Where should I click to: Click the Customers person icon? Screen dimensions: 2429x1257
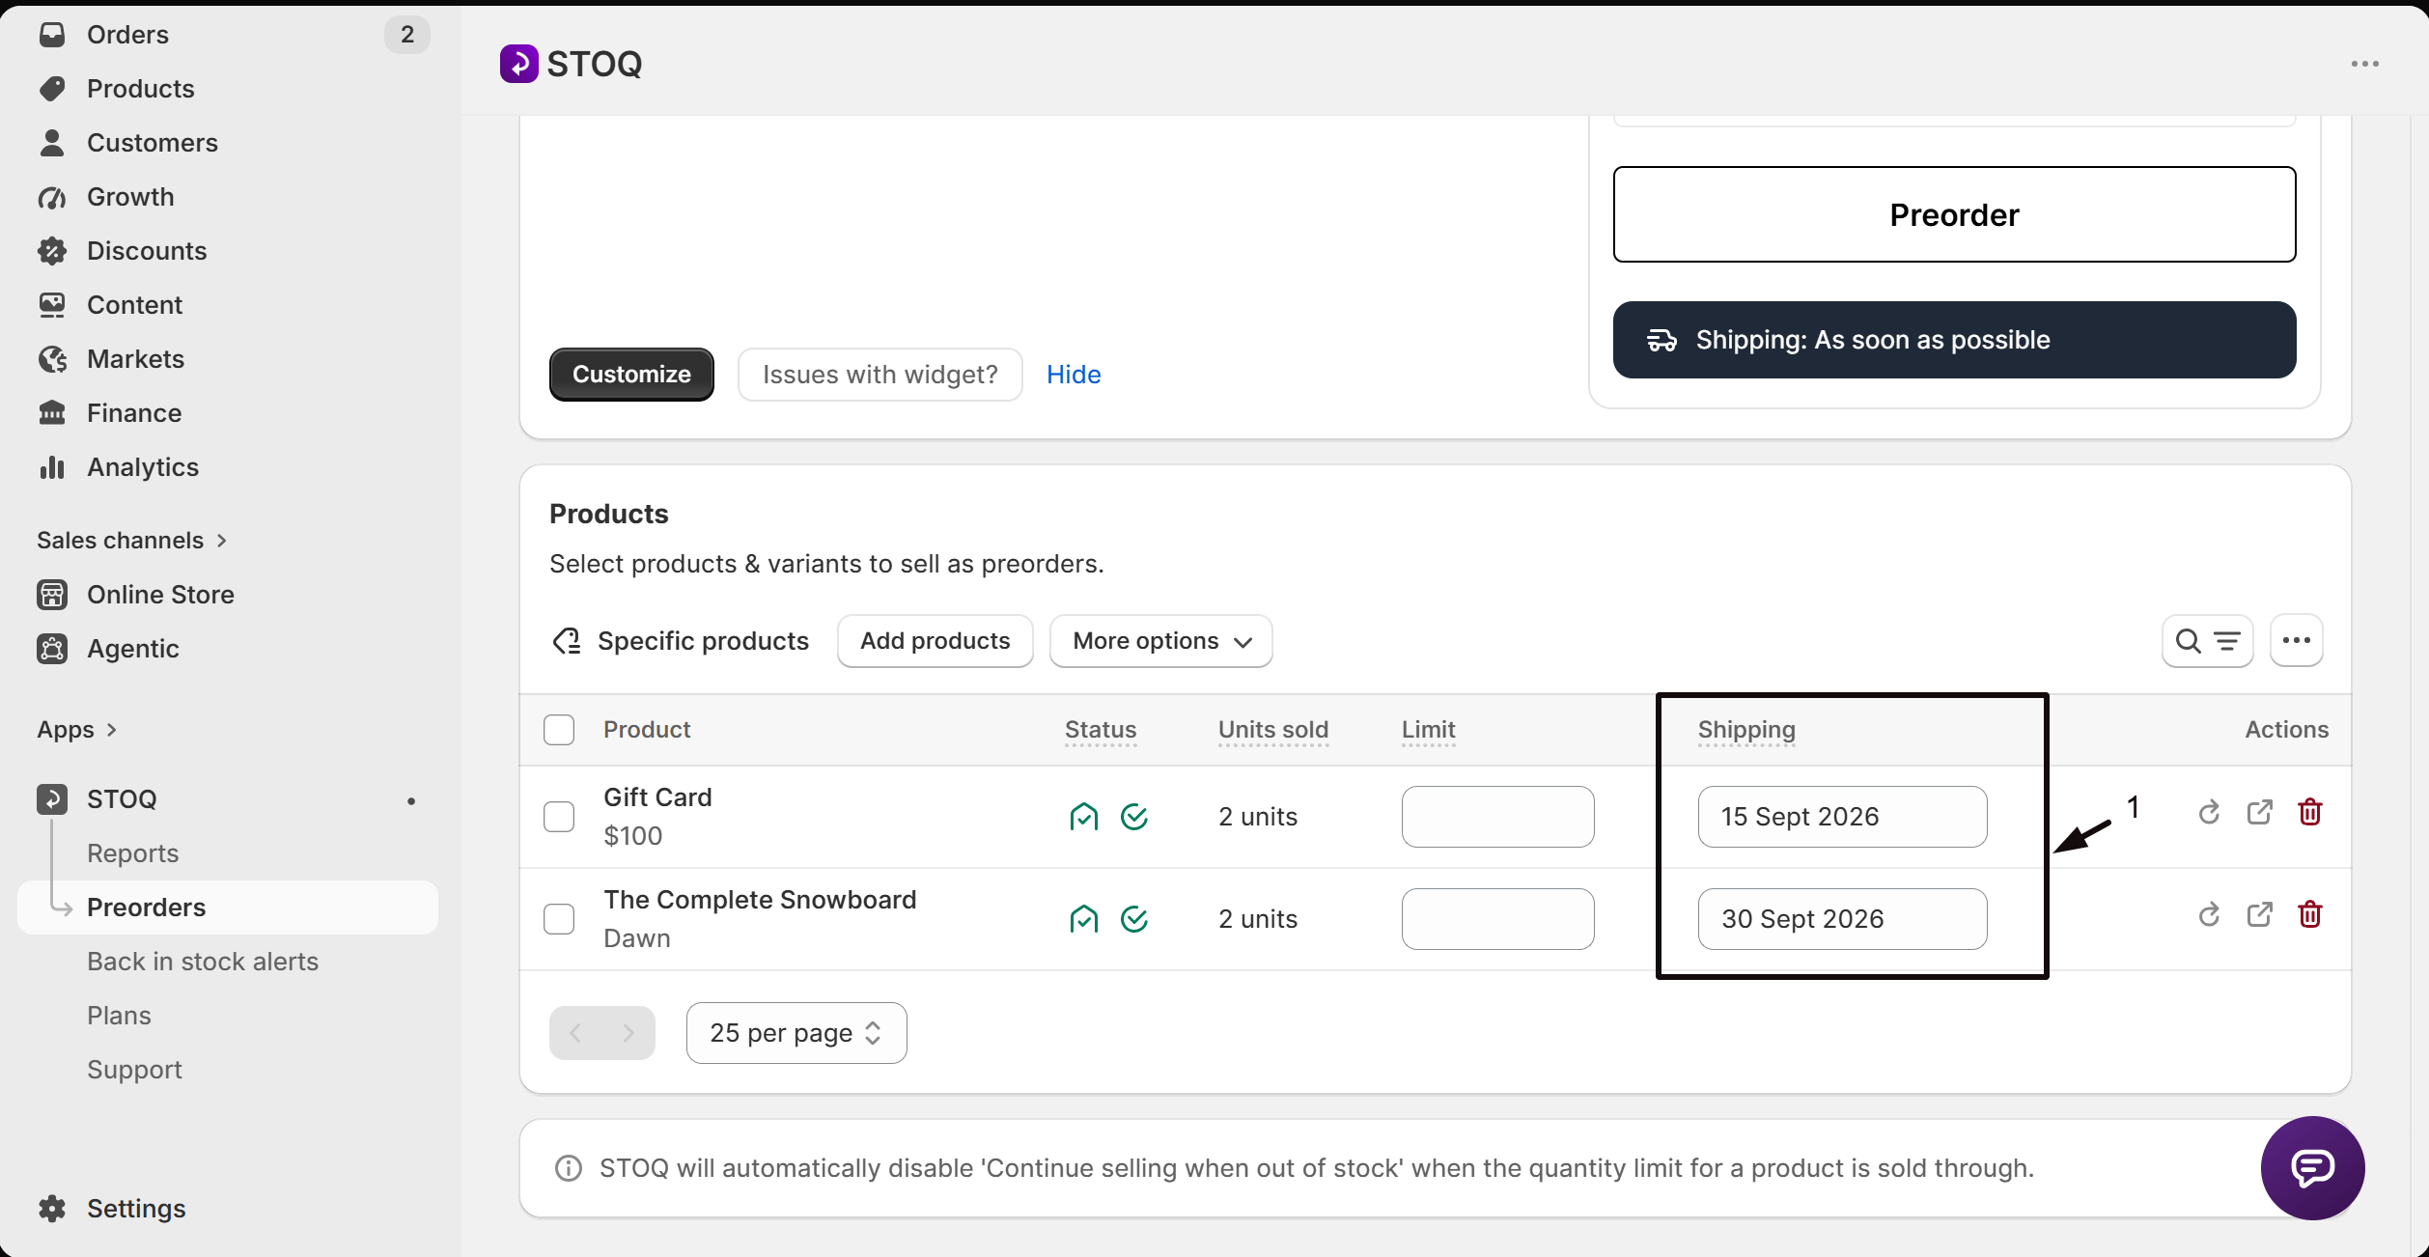coord(52,143)
